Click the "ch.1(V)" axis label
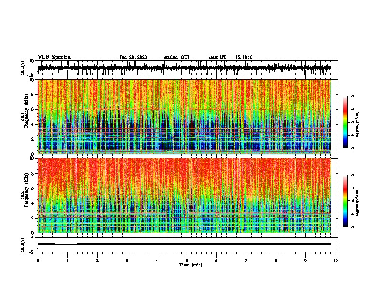The image size is (378, 292). pyautogui.click(x=23, y=68)
